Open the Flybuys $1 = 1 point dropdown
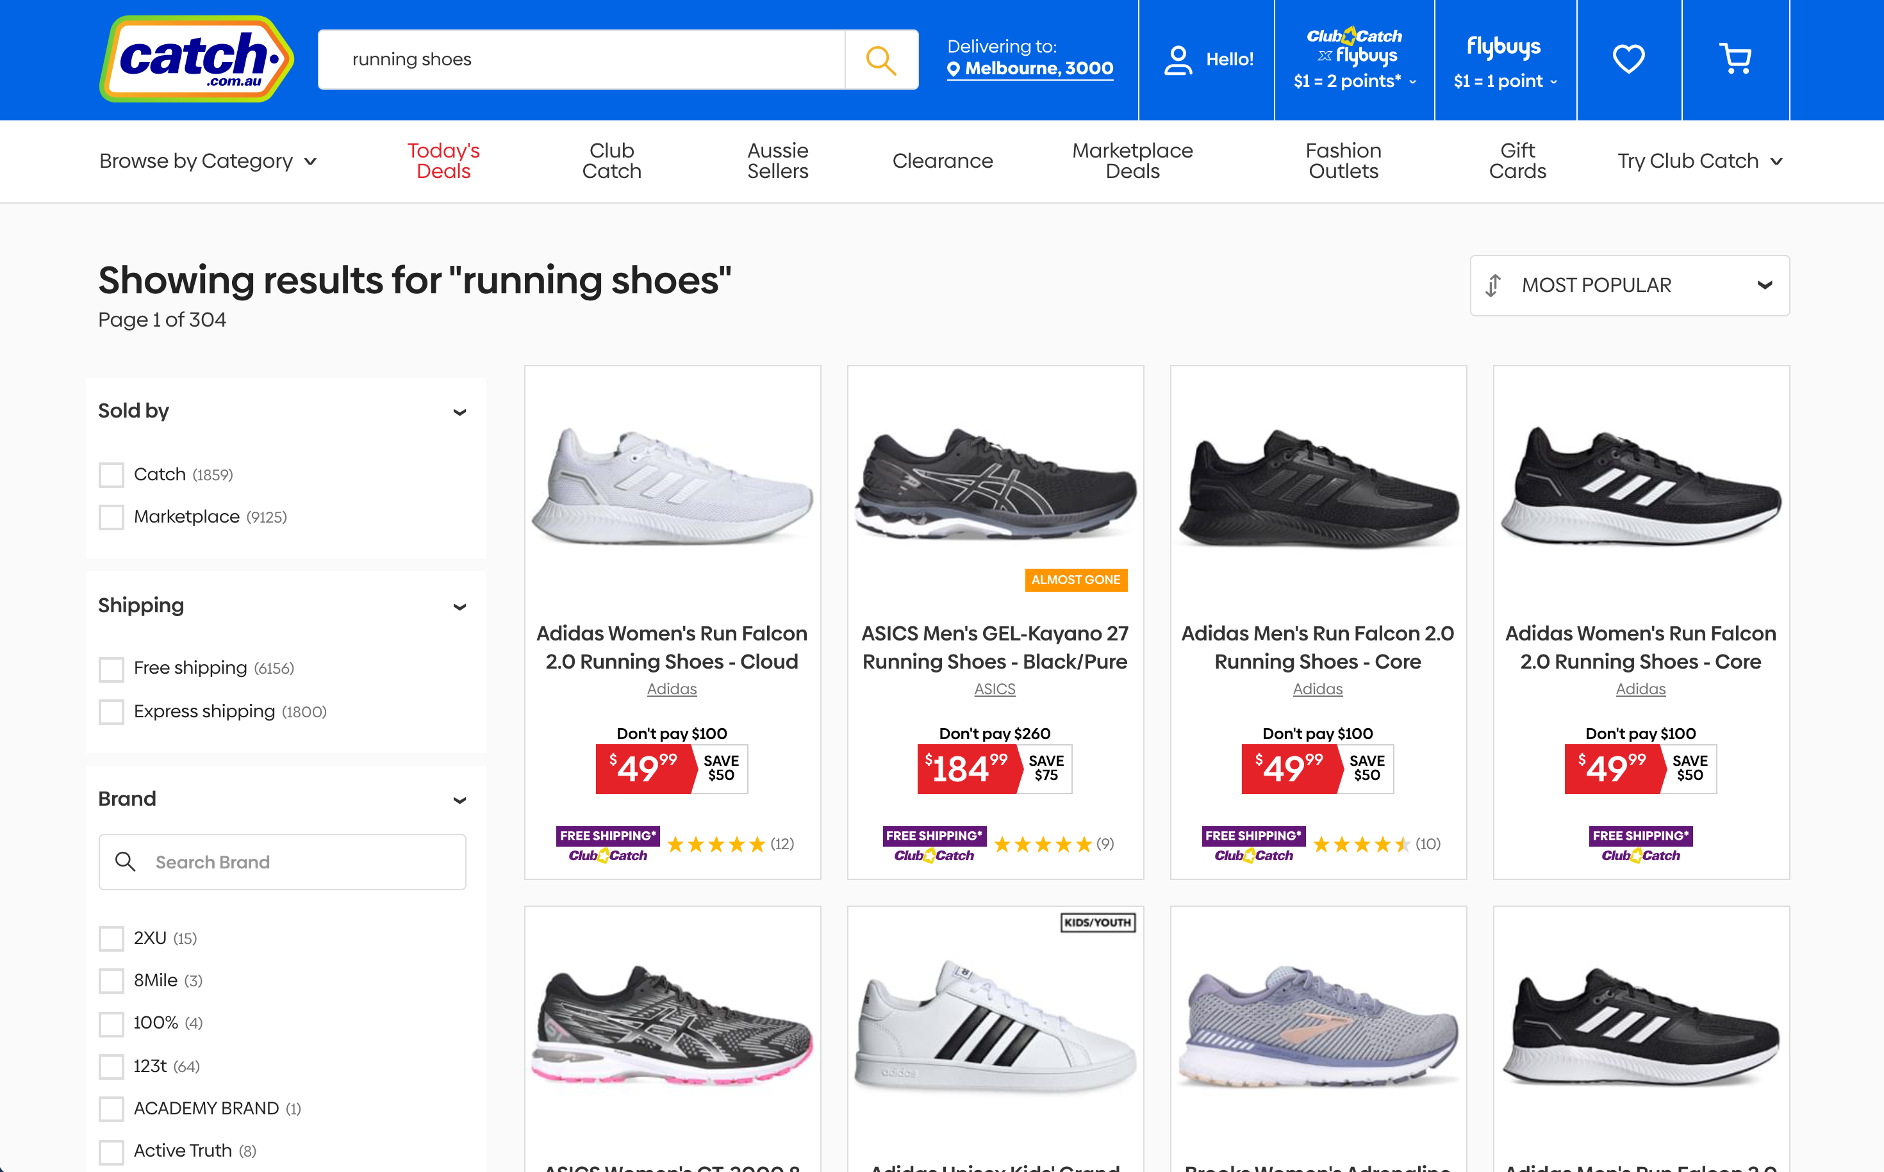 coord(1505,60)
